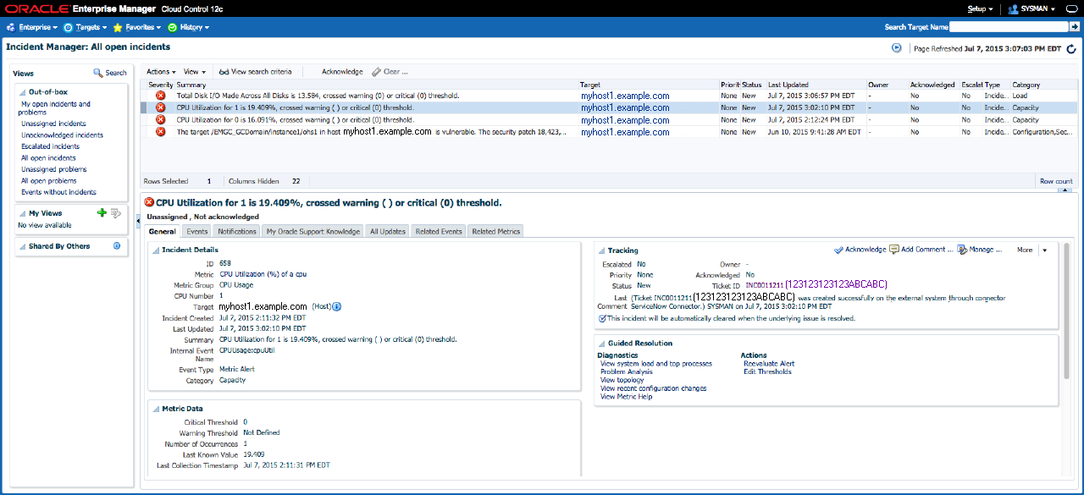
Task: Collapse the Shared By Others section
Action: (x=22, y=246)
